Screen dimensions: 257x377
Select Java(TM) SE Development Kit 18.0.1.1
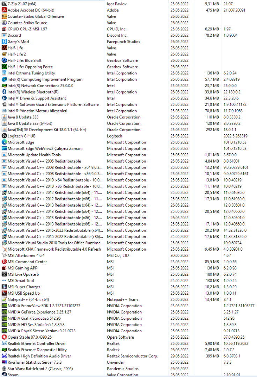47,130
